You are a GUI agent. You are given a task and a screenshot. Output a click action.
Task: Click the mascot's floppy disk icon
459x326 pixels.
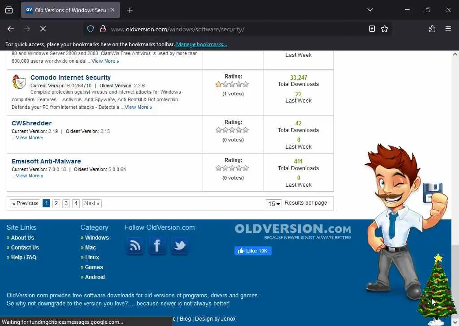pos(433,193)
